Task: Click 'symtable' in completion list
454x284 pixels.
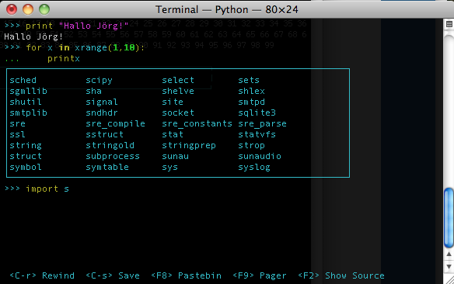Action: click(x=107, y=168)
